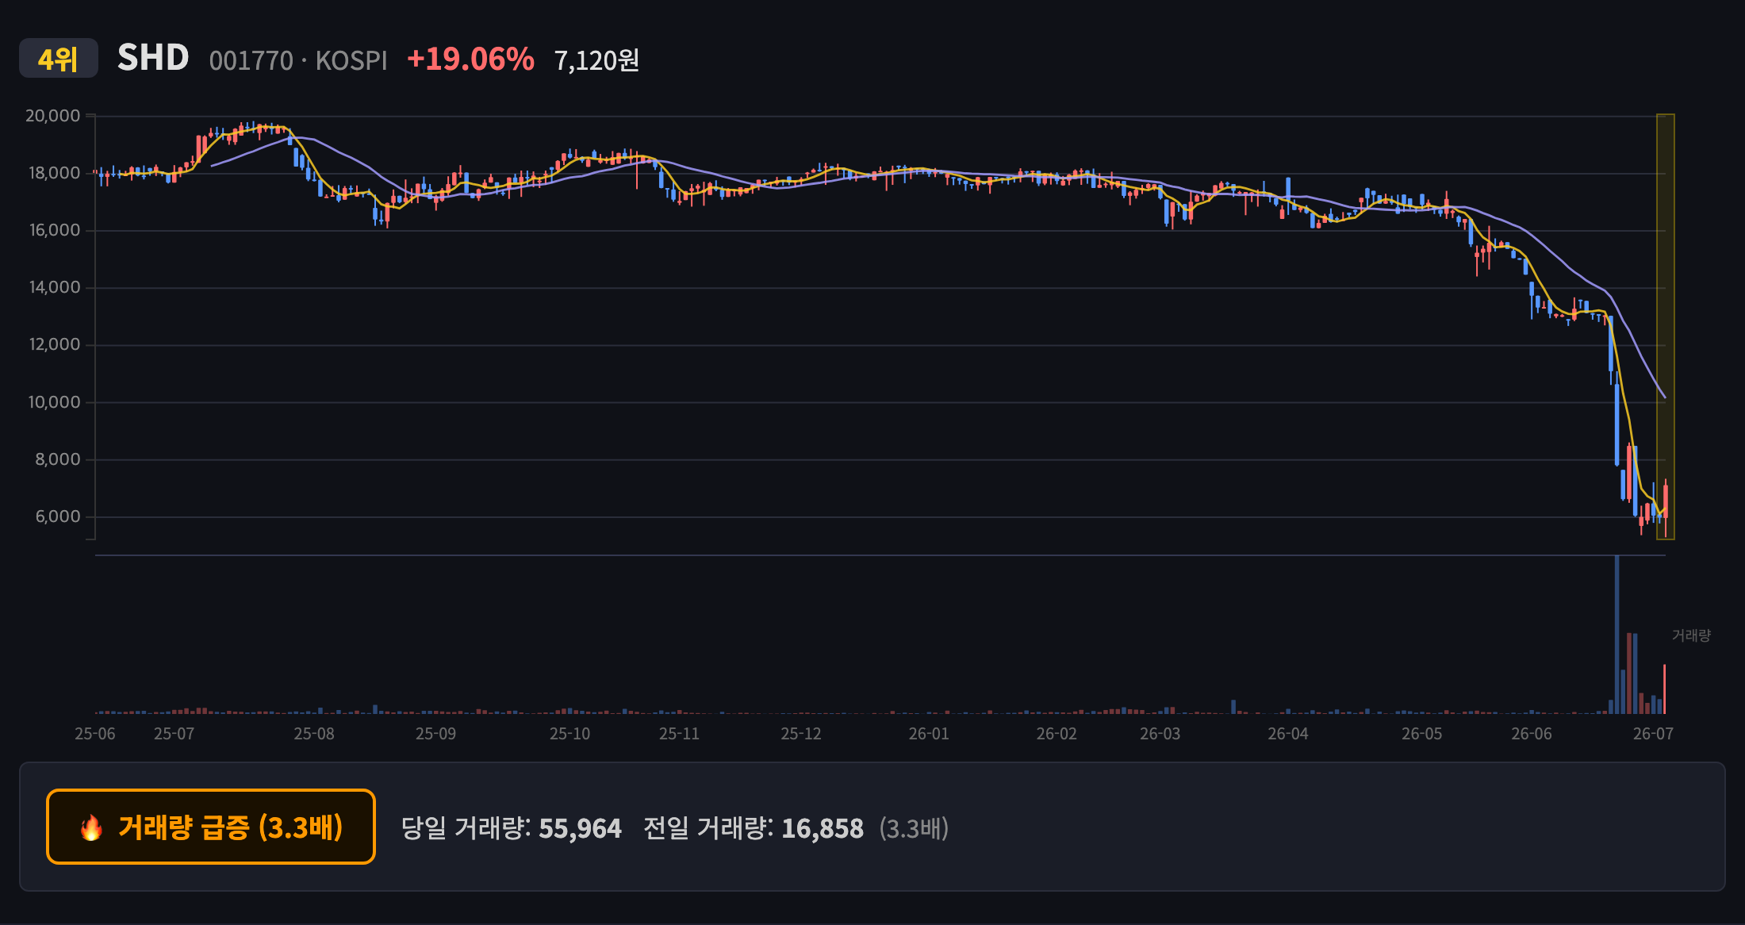Click the SHD stock name
The width and height of the screenshot is (1745, 925).
(x=153, y=58)
